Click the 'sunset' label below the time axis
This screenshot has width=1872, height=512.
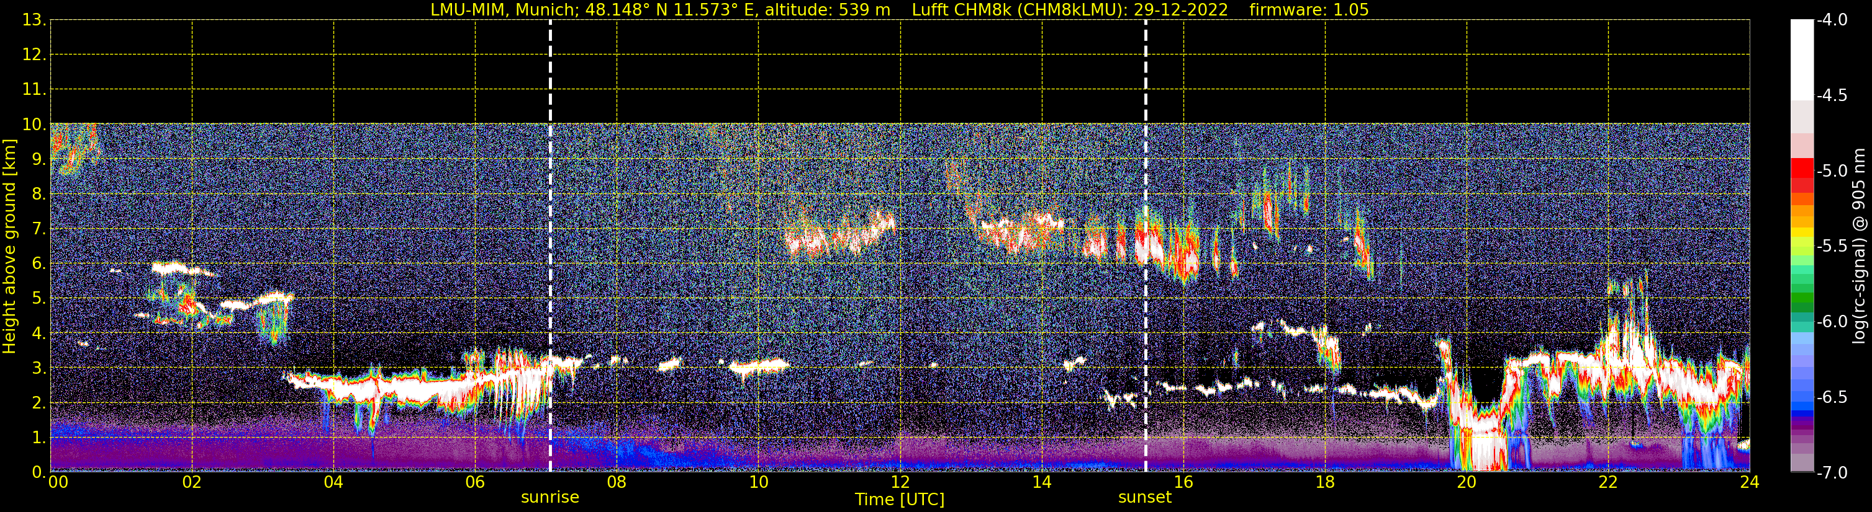click(1144, 498)
